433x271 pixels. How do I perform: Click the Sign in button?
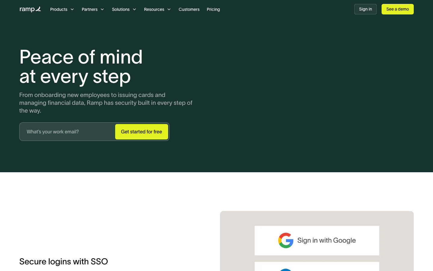pos(365,9)
